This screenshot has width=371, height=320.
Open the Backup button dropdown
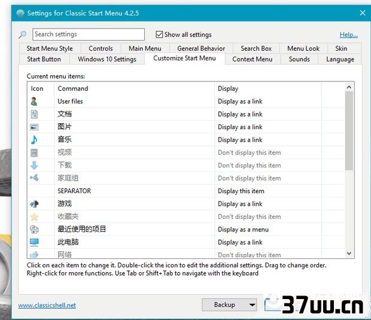(253, 304)
